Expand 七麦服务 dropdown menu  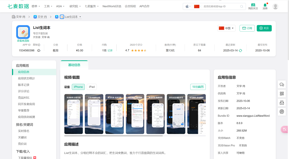92,6
